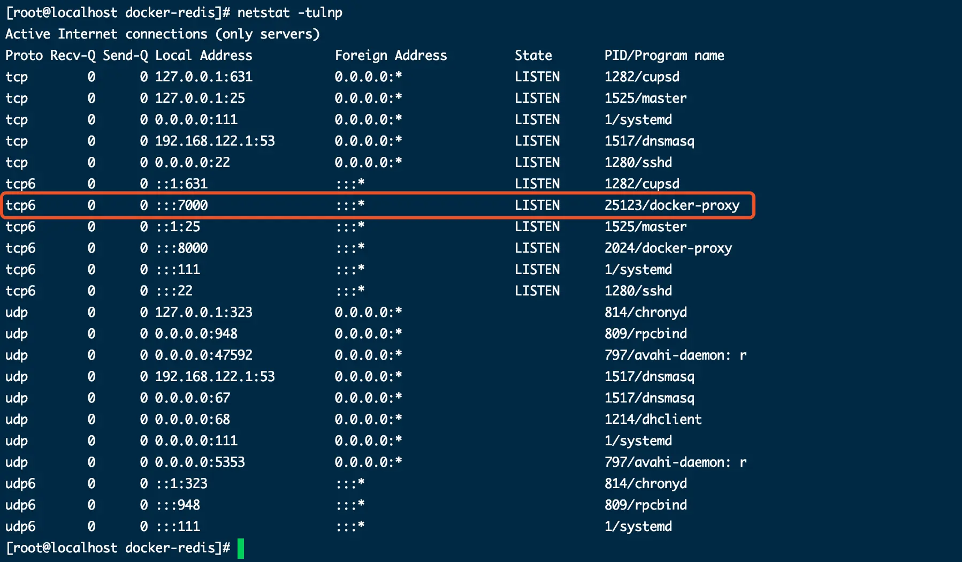Click the 'Active Internet connections (only servers)' line

163,34
